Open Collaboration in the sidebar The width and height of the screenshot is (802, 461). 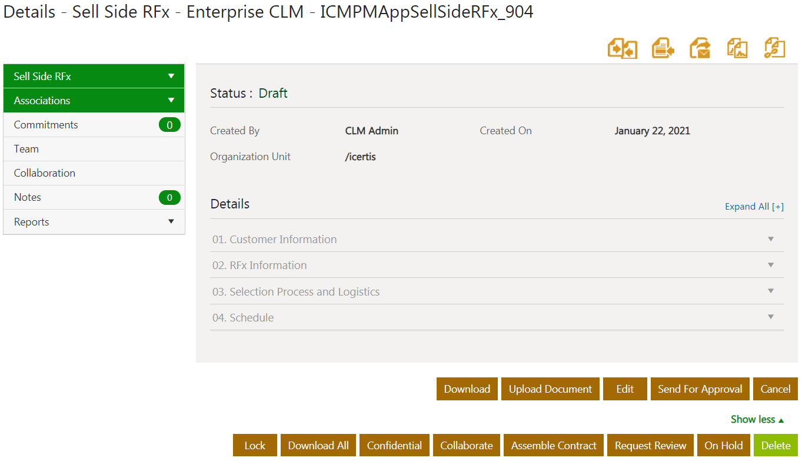click(45, 173)
